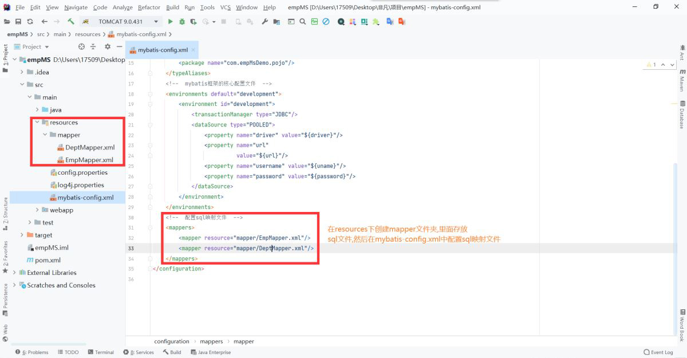Build project with the hammer icon

tap(71, 22)
